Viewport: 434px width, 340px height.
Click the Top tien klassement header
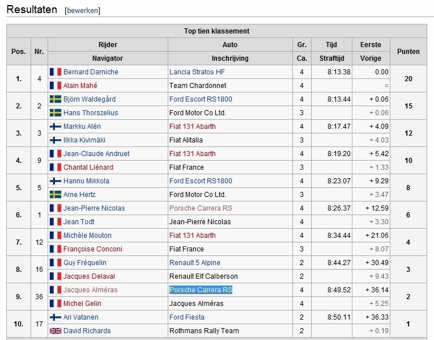(x=217, y=31)
